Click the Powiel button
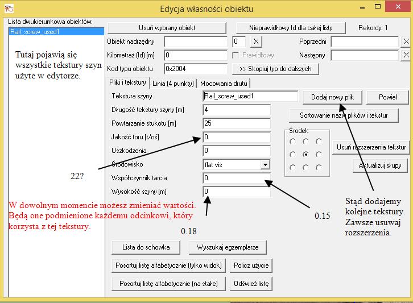The height and width of the screenshot is (303, 413). (388, 97)
